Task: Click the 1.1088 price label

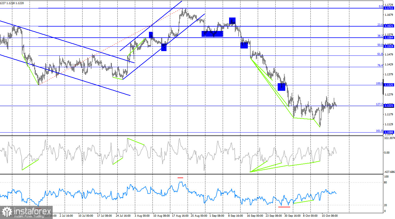Action: tap(389, 132)
